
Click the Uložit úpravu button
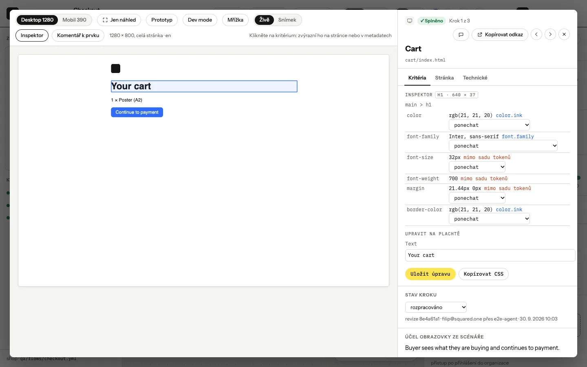tap(430, 274)
